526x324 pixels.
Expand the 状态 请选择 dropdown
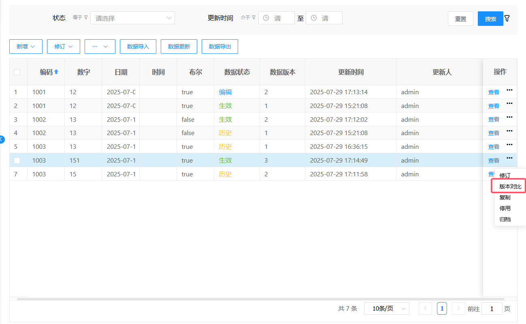coord(132,18)
